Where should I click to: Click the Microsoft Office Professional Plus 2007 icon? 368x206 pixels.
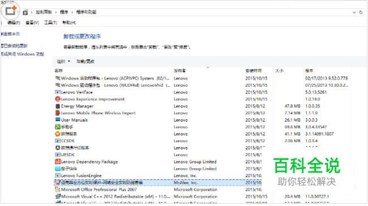point(58,190)
